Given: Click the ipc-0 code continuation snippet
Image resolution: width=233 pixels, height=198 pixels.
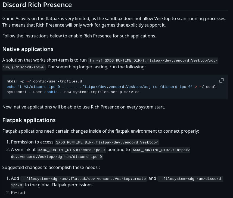Looking at the screenshot, I should tap(17, 185).
